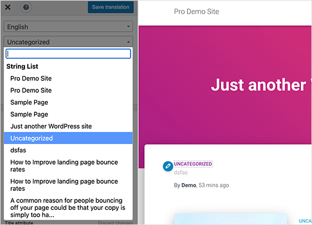Click the blue pencil edit icon
Image resolution: width=312 pixels, height=225 pixels.
pyautogui.click(x=168, y=166)
